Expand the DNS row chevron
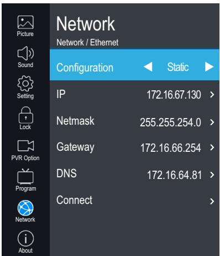This screenshot has width=220, height=256. coord(212,175)
